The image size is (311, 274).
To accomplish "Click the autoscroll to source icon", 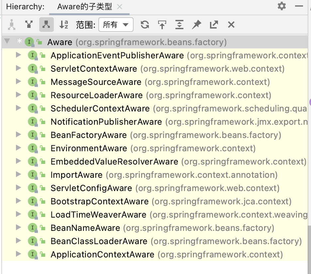I will pos(162,25).
